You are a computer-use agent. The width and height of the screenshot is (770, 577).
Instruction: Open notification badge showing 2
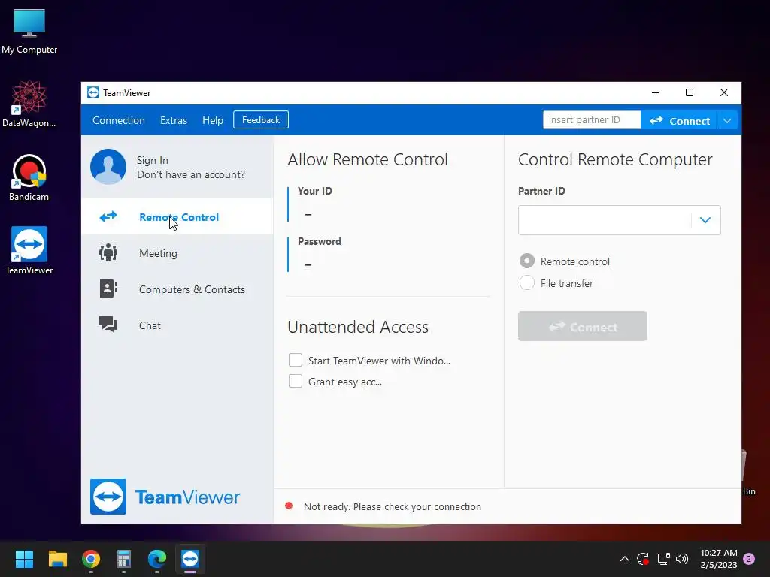749,559
